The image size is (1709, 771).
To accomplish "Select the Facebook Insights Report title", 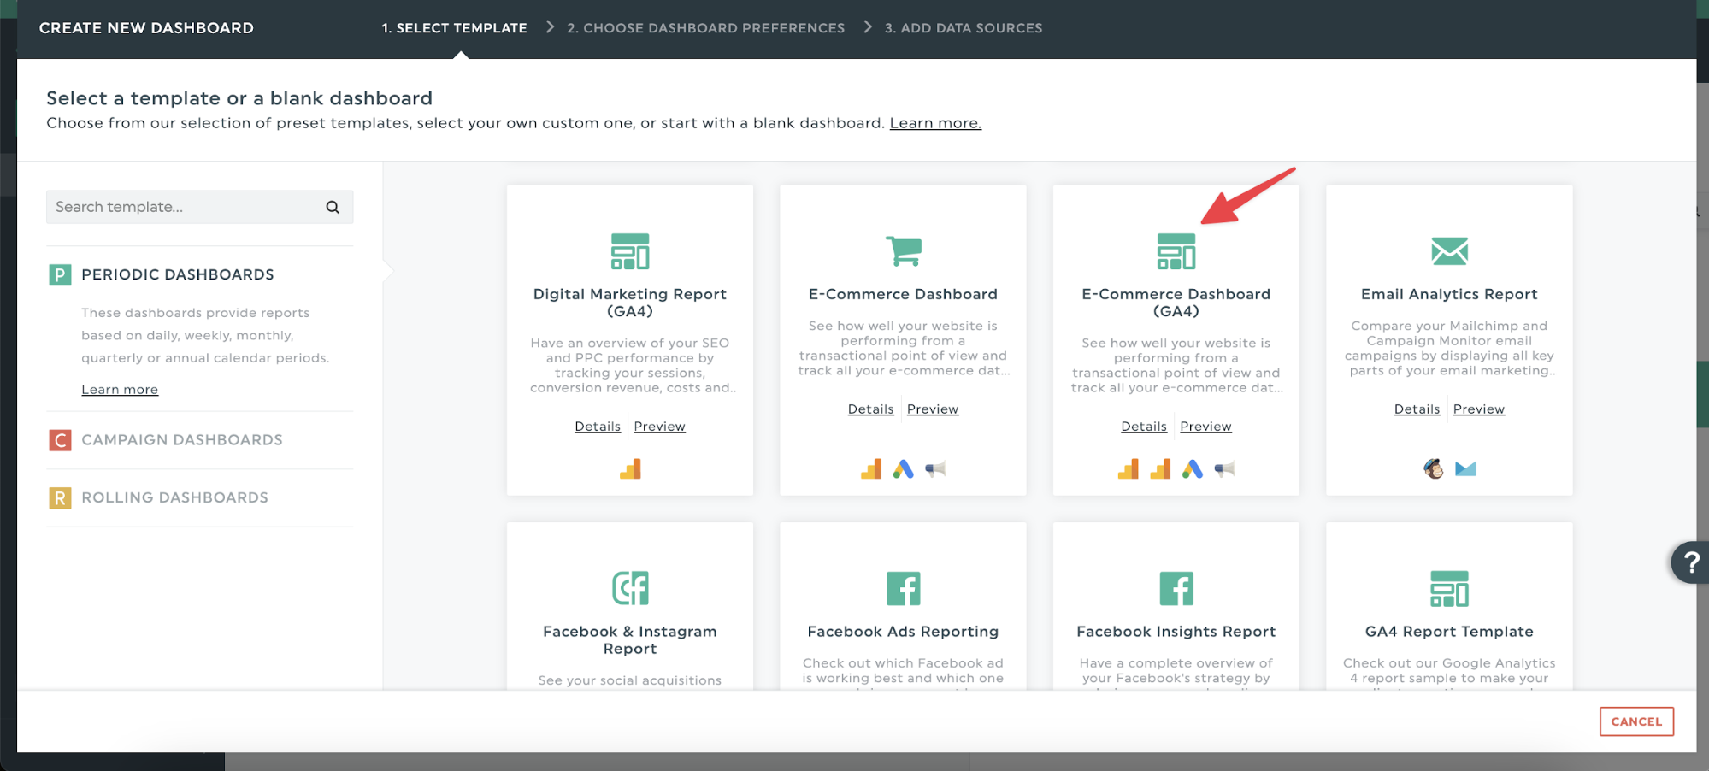I will [x=1176, y=632].
